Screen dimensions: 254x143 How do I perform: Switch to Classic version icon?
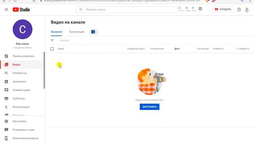click(6, 138)
